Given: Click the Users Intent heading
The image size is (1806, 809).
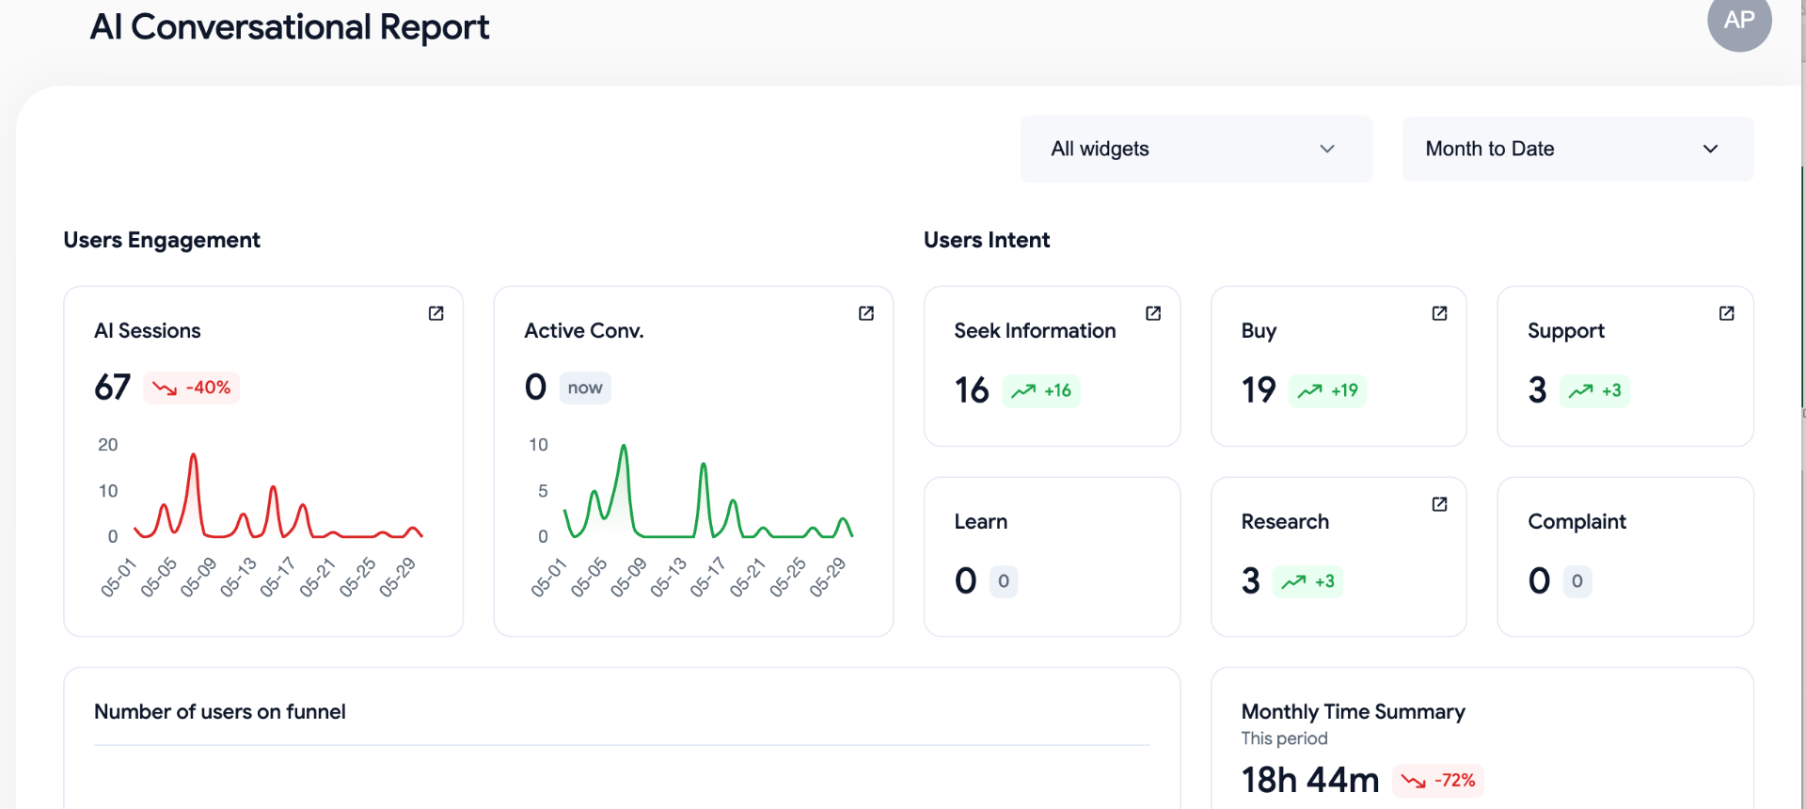Looking at the screenshot, I should pos(987,240).
